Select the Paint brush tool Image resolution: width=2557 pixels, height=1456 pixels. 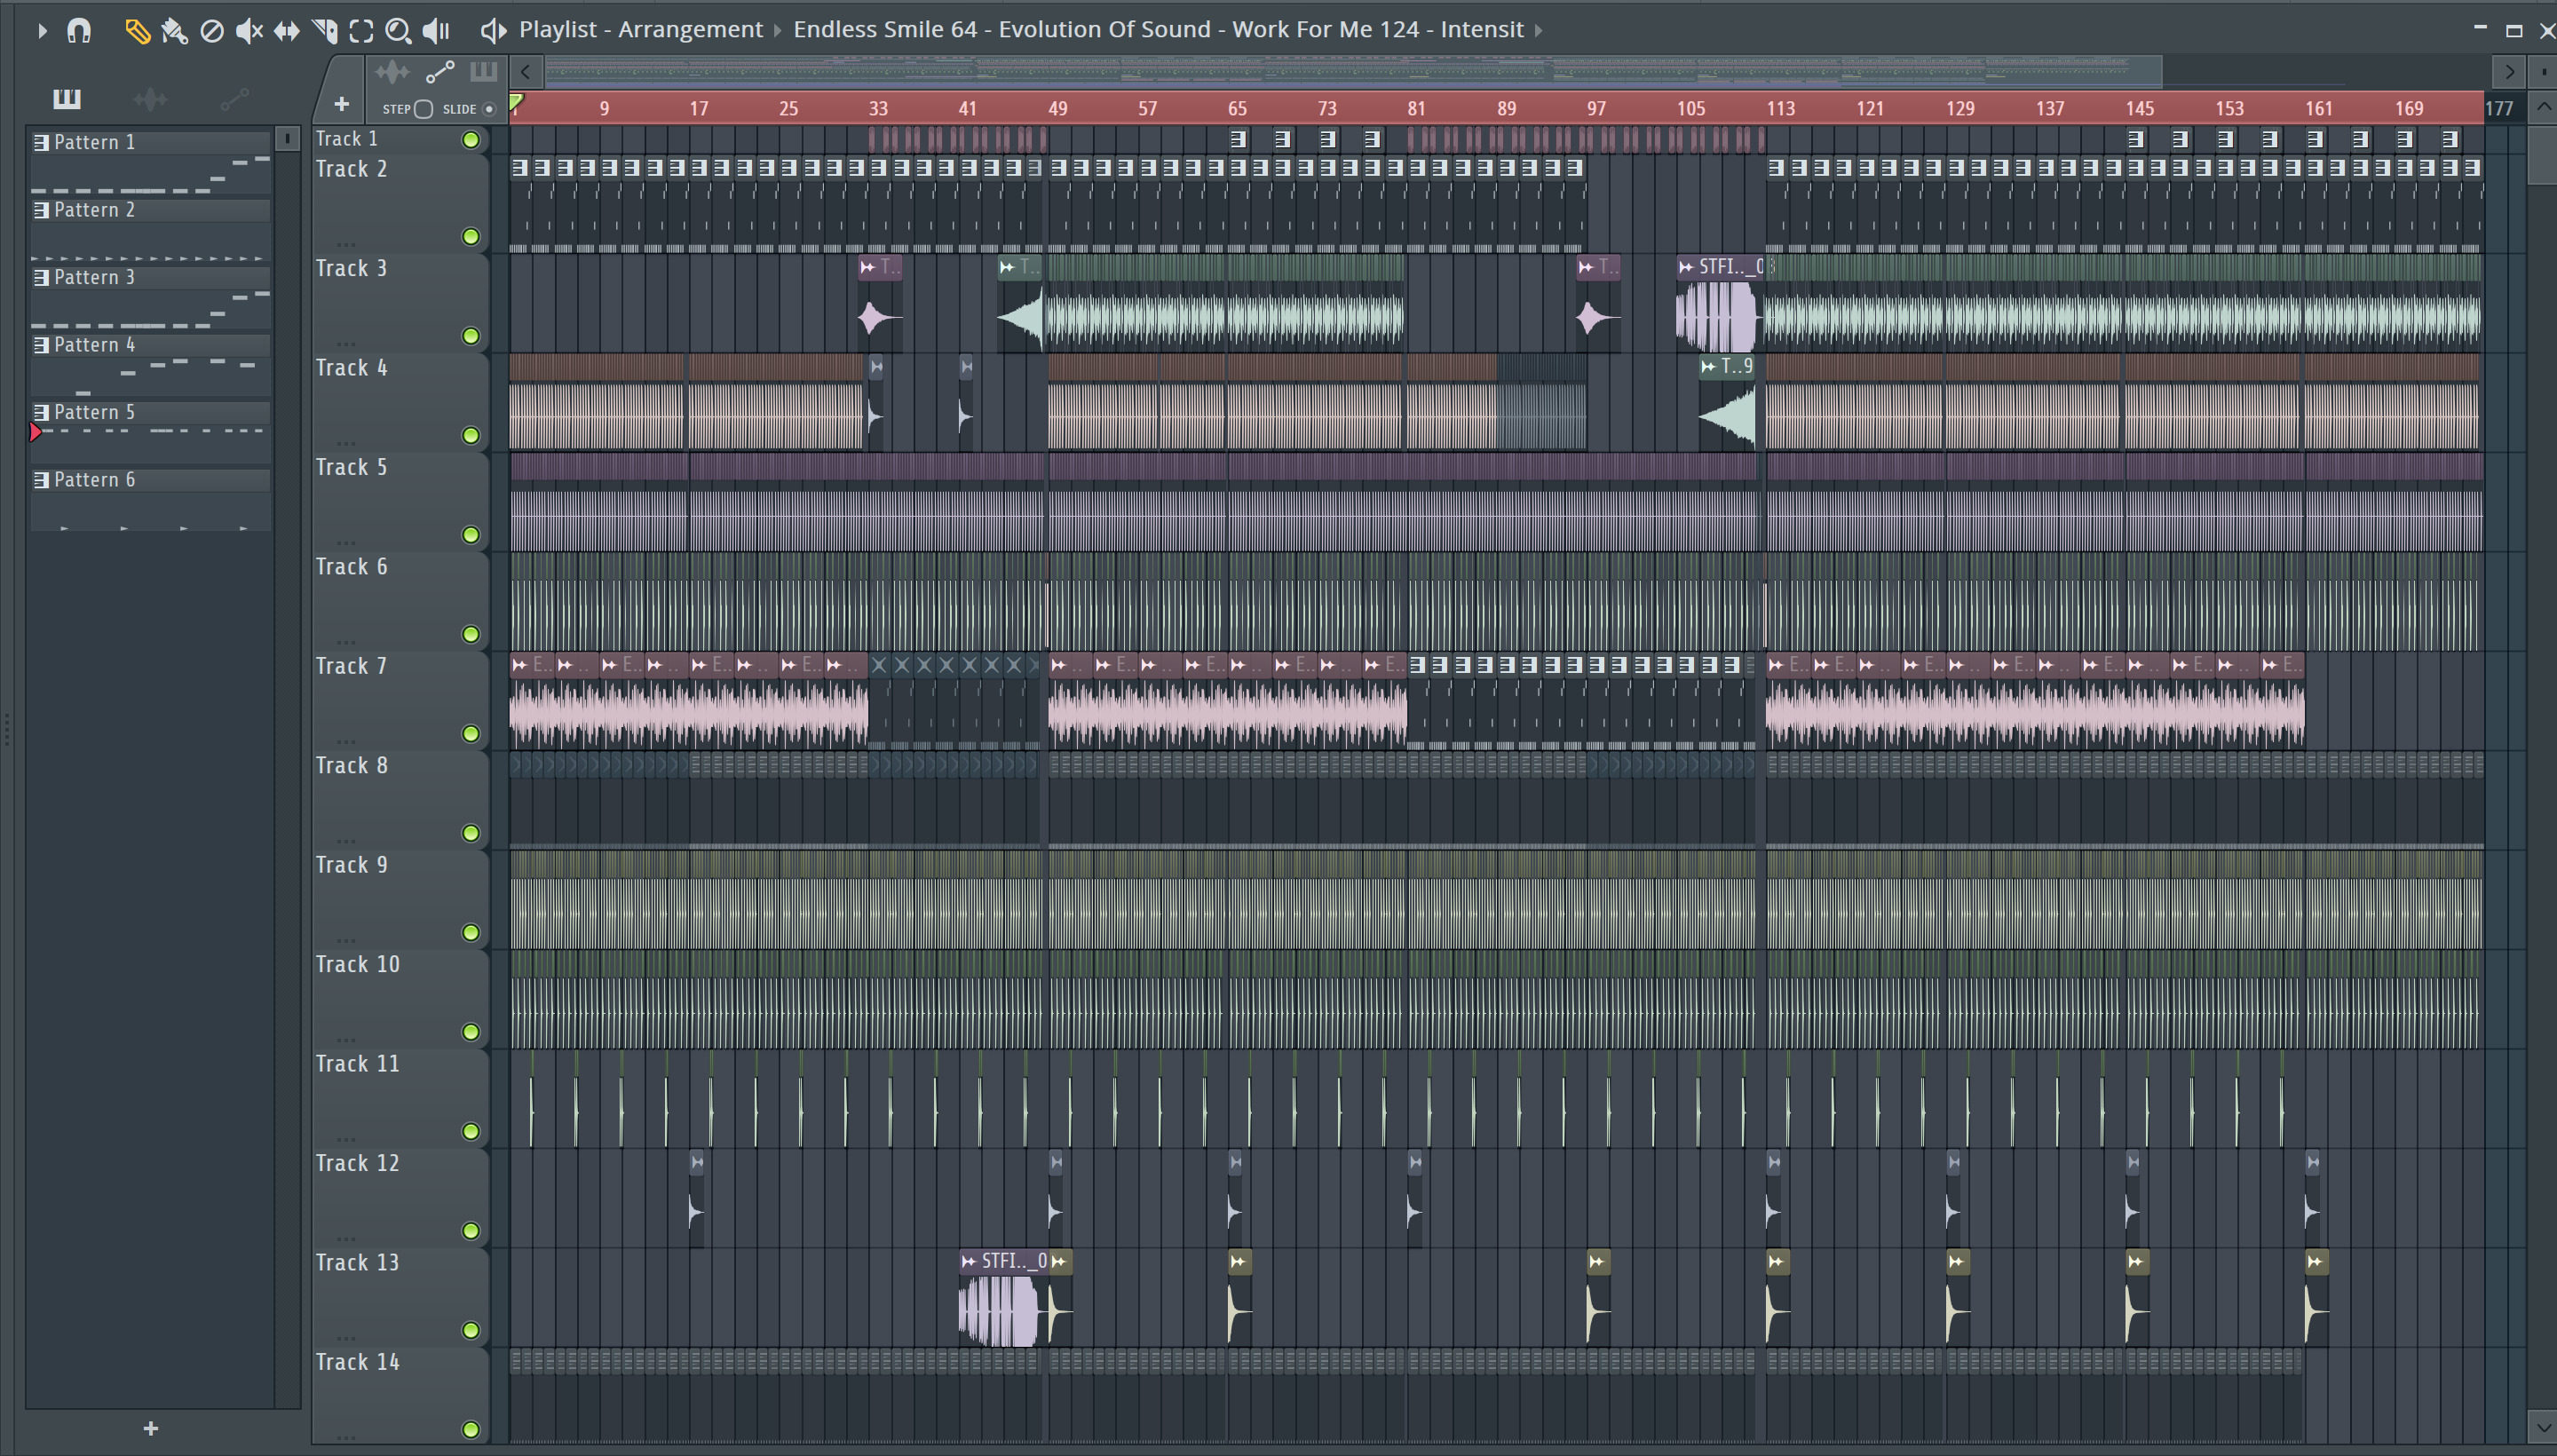[174, 31]
